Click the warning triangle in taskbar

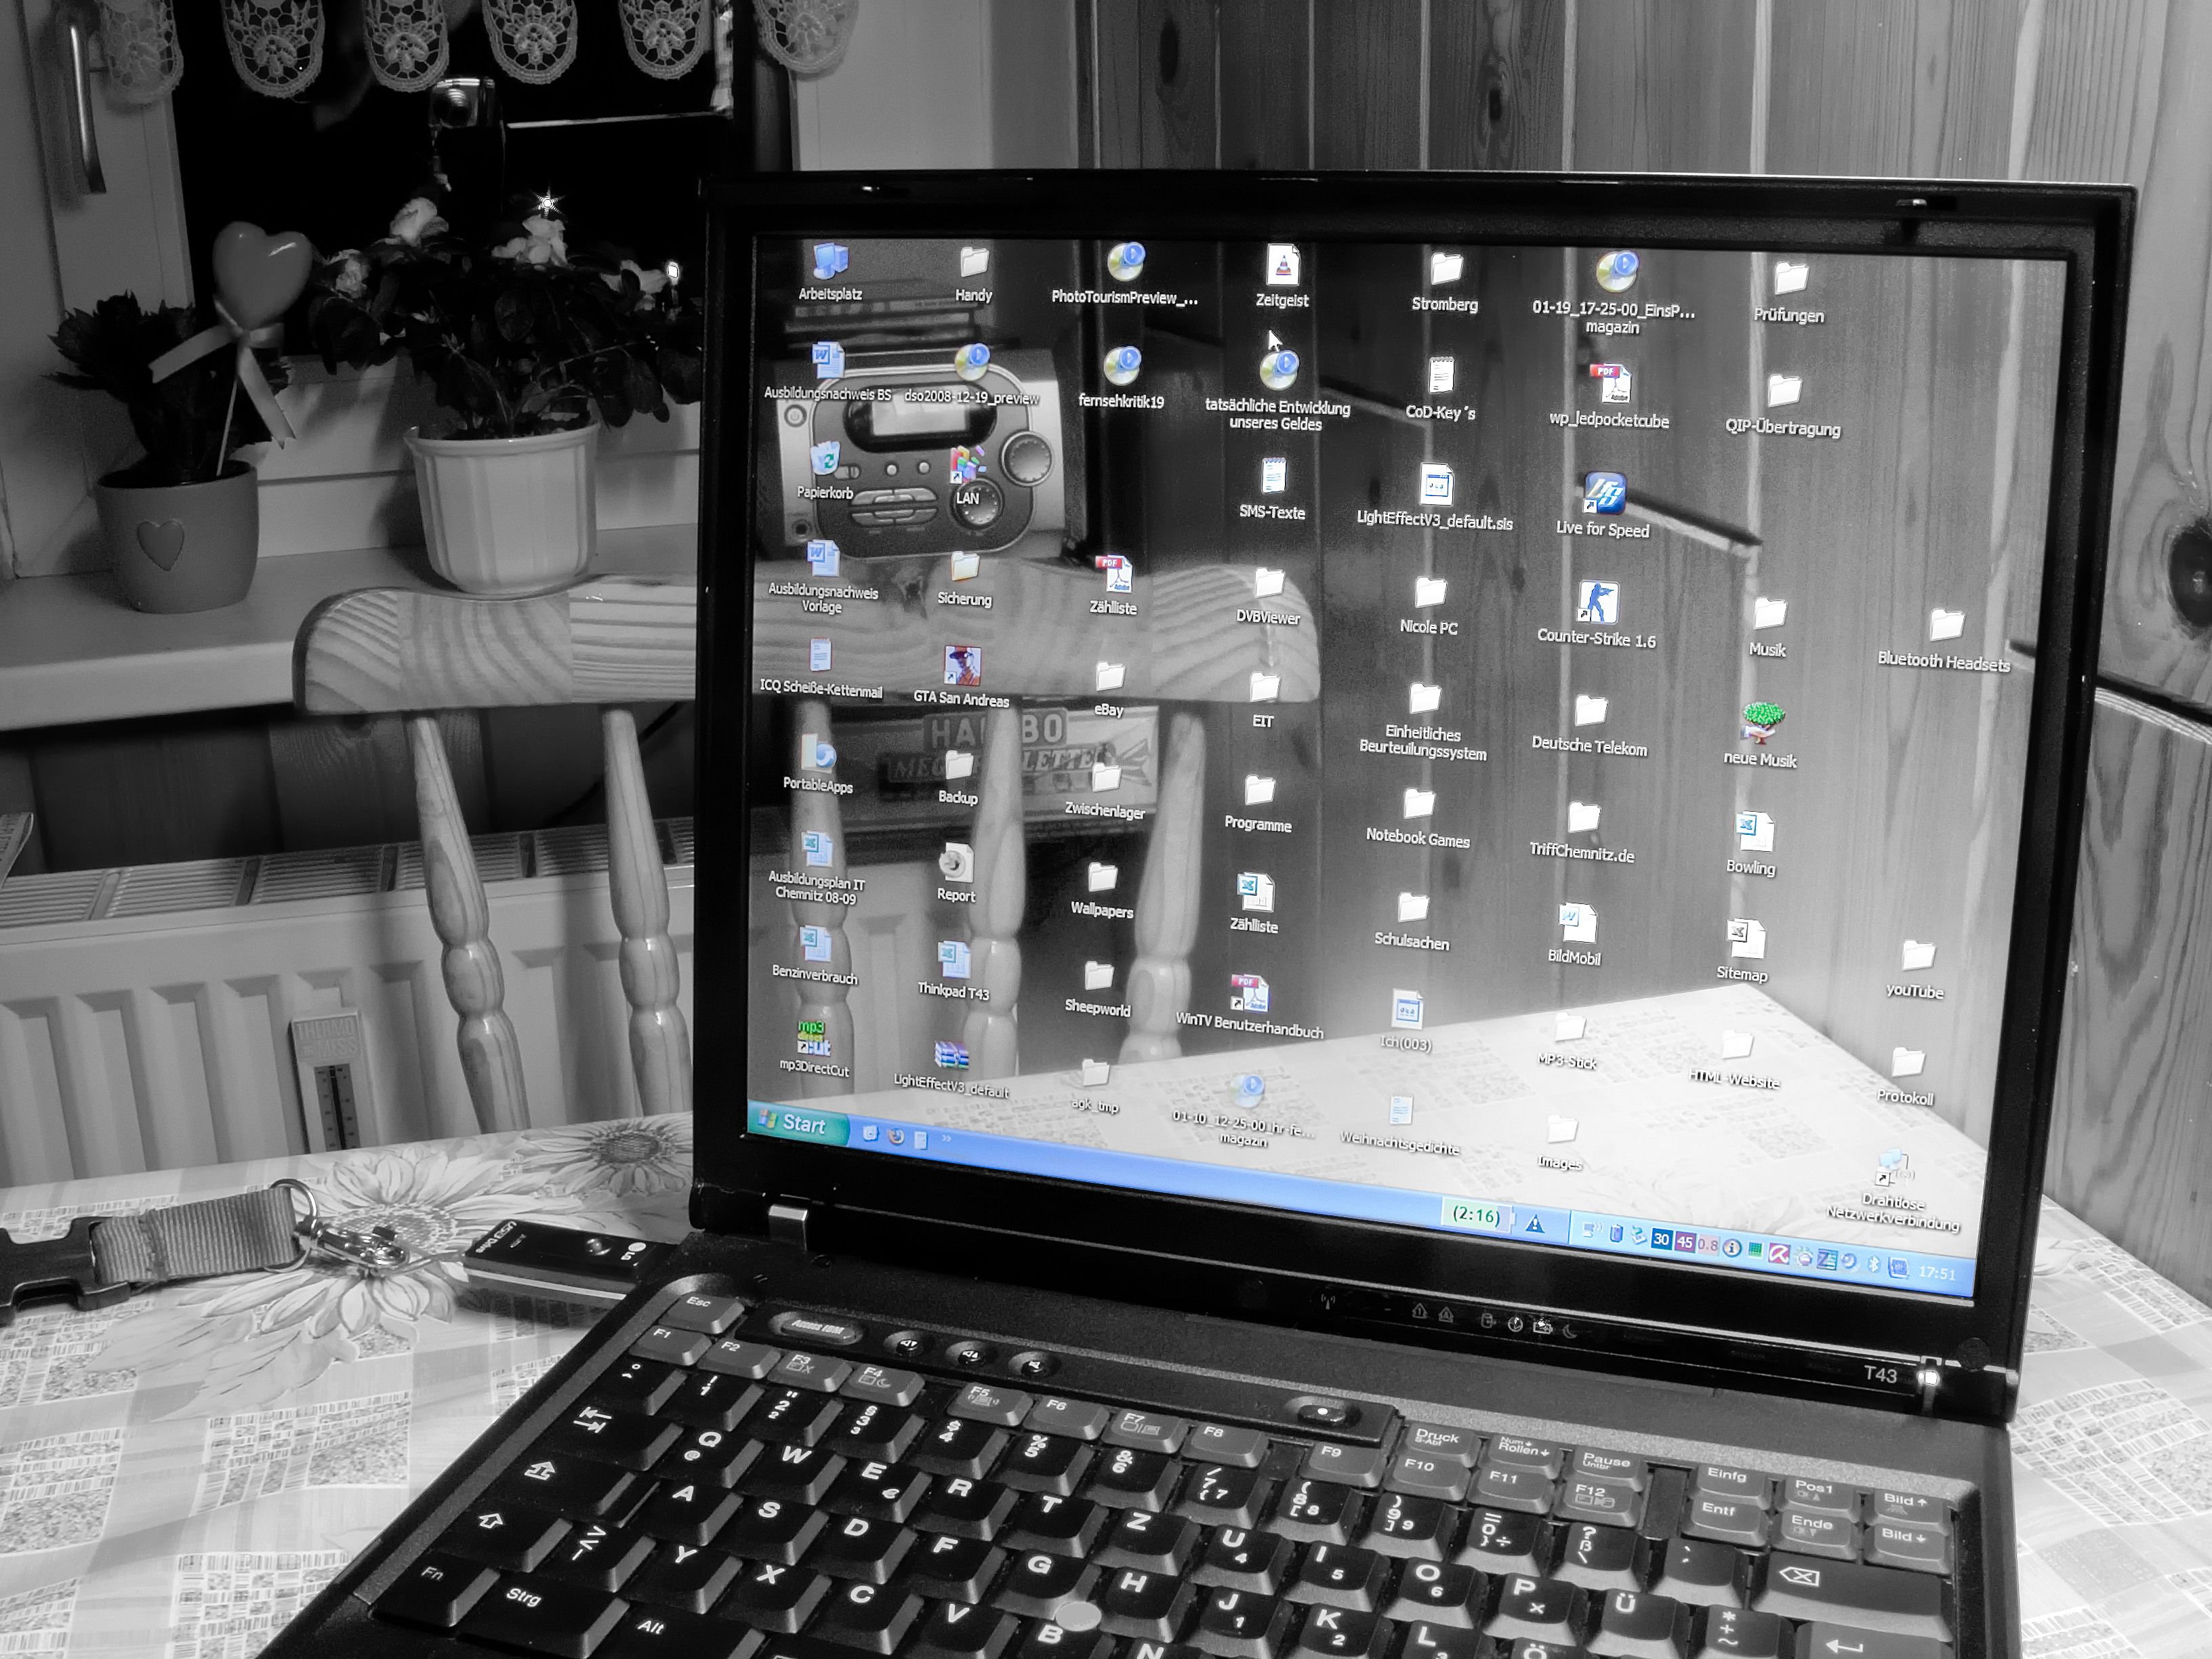coord(1535,1223)
